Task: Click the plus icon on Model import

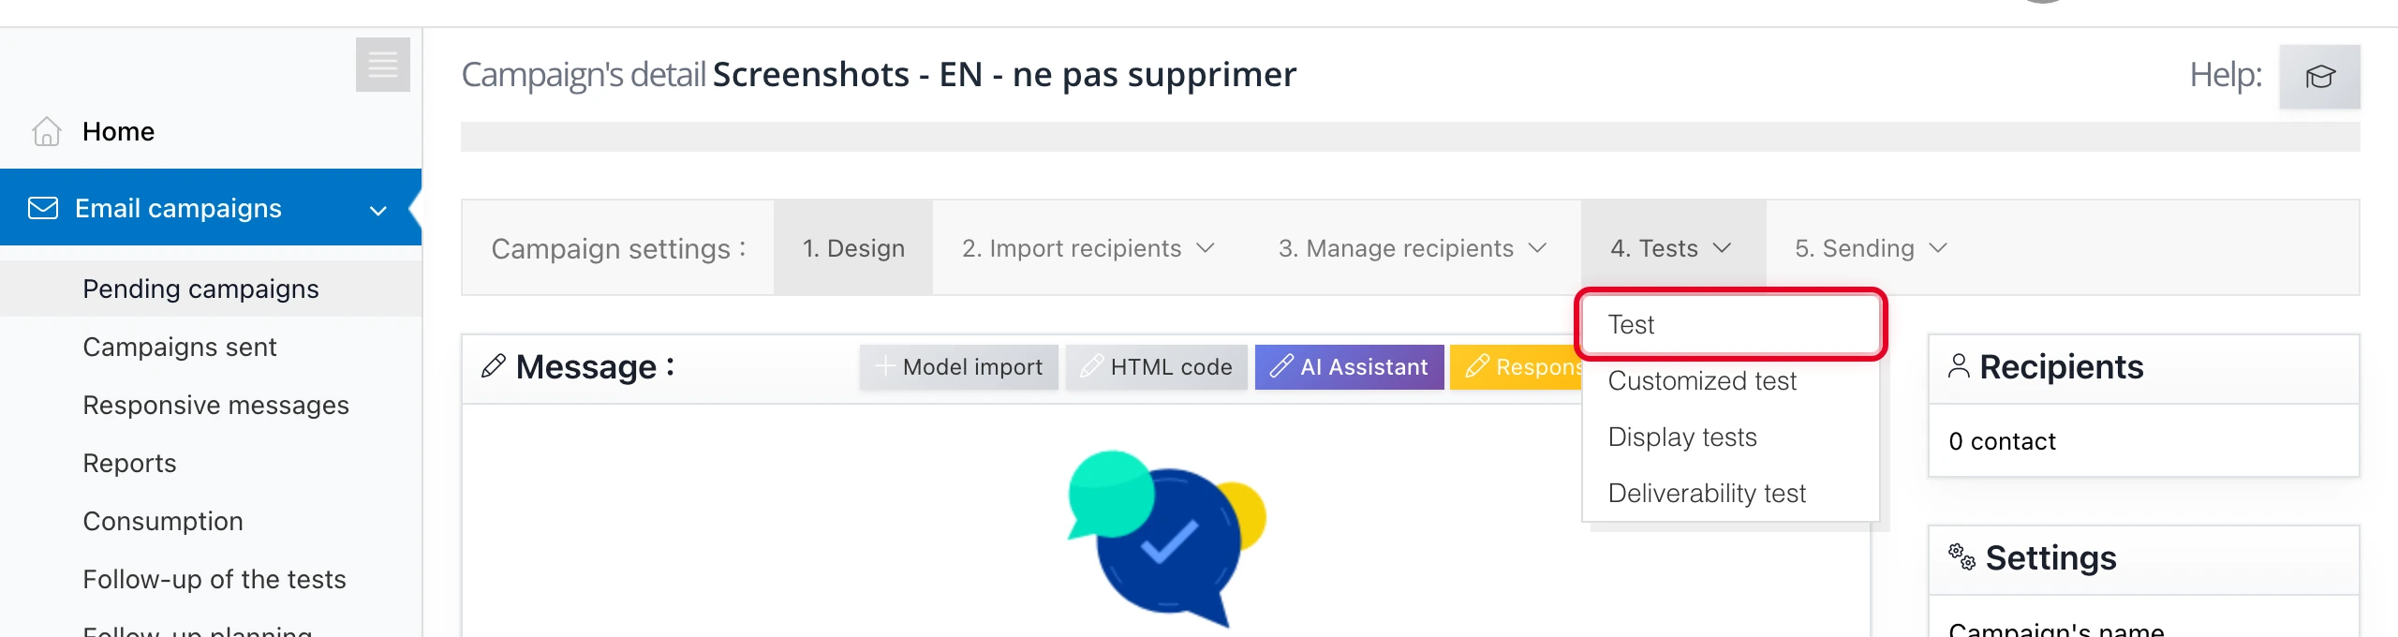Action: pyautogui.click(x=884, y=367)
